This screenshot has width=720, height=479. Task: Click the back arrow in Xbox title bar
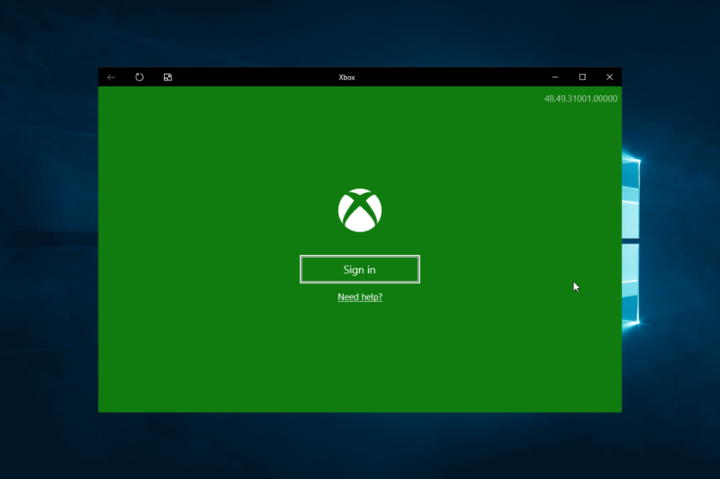click(x=111, y=77)
